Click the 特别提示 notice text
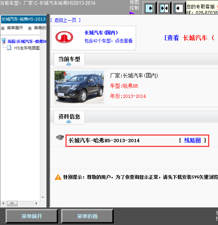The height and width of the screenshot is (225, 218). pos(140,177)
